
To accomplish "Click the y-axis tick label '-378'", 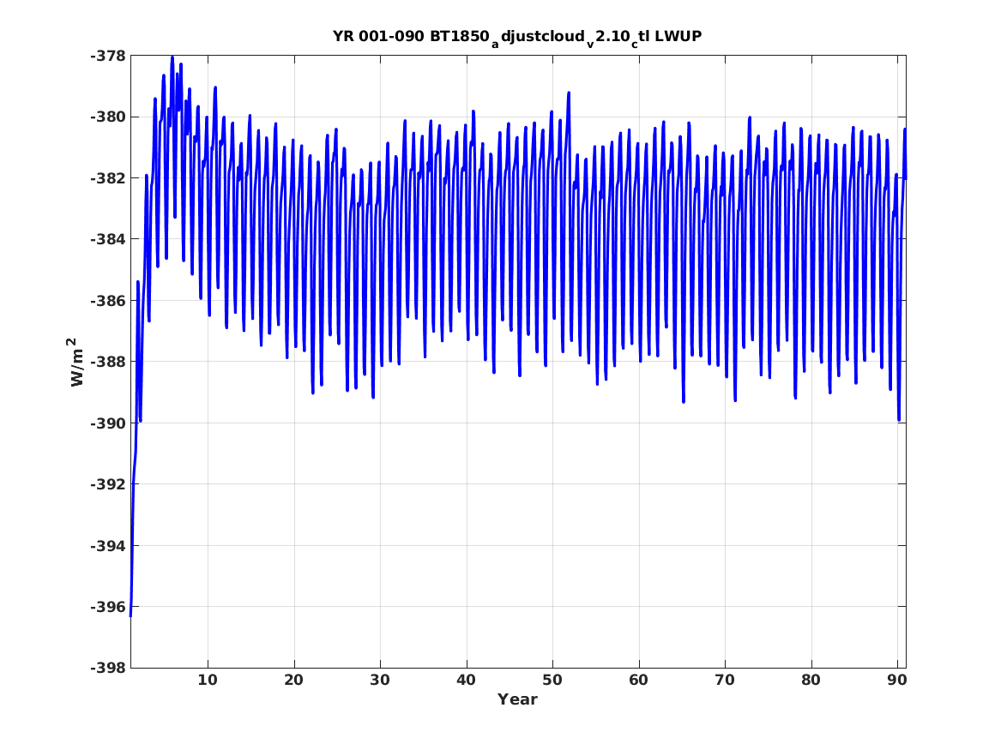I will click(108, 56).
